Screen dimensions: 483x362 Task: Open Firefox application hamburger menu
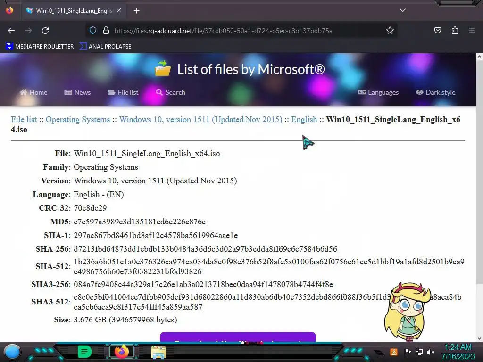[472, 31]
